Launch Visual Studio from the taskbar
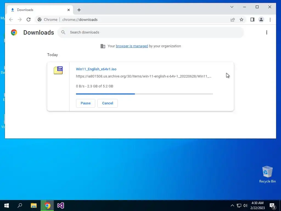 coord(61,206)
